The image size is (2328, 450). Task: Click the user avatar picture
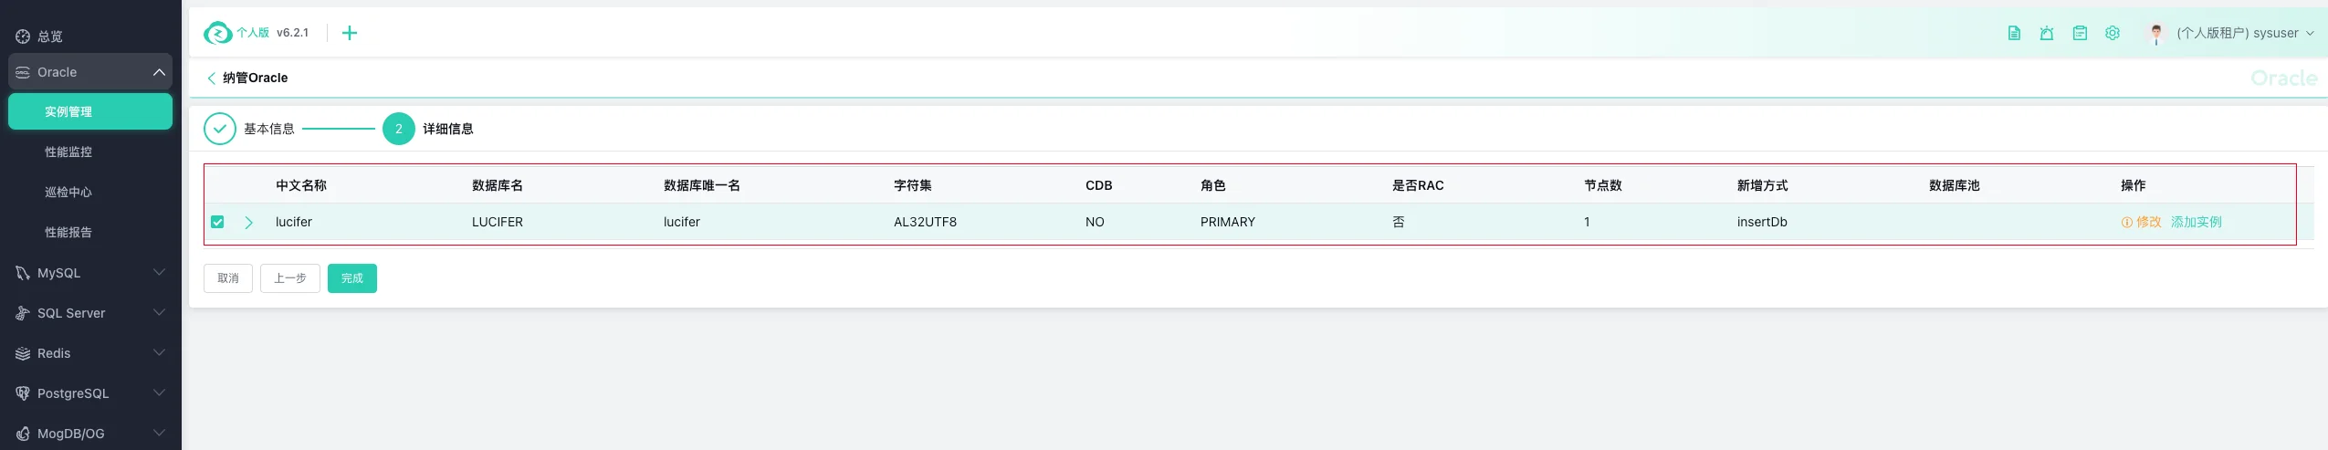tap(2156, 34)
